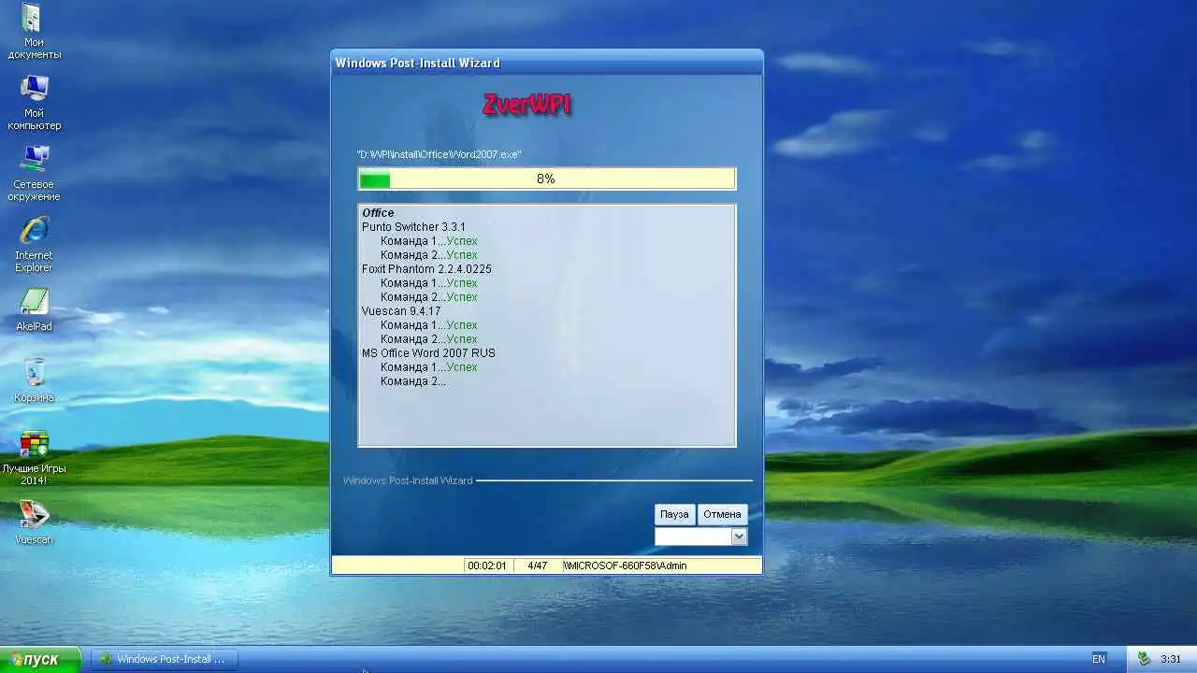Viewport: 1197px width, 673px height.
Task: Select Windows Post-Install taskbar button
Action: click(x=165, y=659)
